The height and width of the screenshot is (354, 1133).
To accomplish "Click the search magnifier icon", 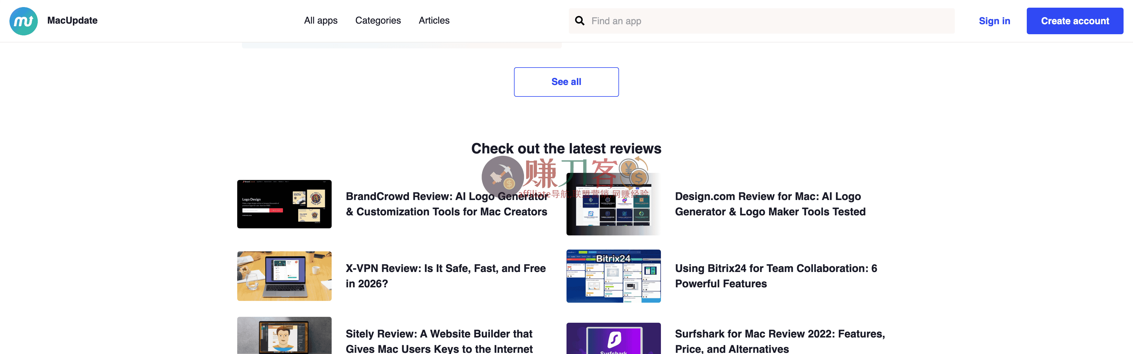I will click(x=579, y=21).
